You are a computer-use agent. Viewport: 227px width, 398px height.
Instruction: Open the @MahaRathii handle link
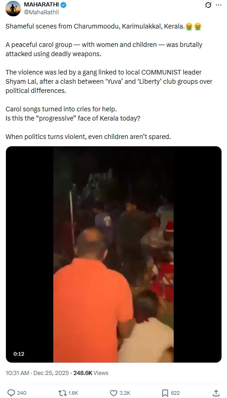[41, 12]
